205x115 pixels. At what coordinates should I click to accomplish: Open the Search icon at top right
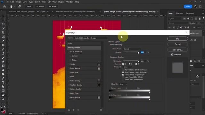[195, 6]
